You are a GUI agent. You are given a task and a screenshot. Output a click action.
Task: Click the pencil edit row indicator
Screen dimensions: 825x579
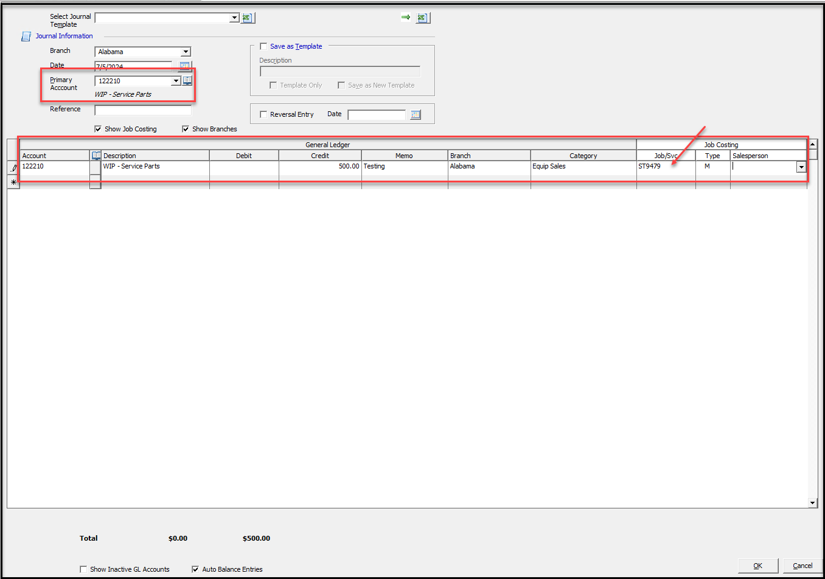pos(13,168)
